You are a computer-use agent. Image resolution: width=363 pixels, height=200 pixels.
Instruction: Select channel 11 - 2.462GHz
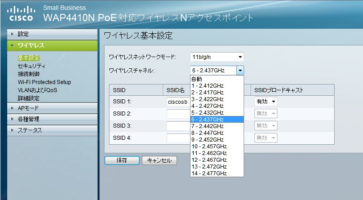pos(217,153)
